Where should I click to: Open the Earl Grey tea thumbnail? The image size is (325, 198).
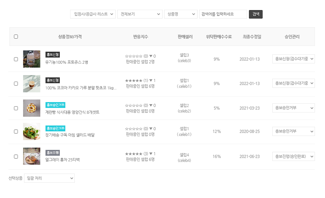tap(32, 156)
